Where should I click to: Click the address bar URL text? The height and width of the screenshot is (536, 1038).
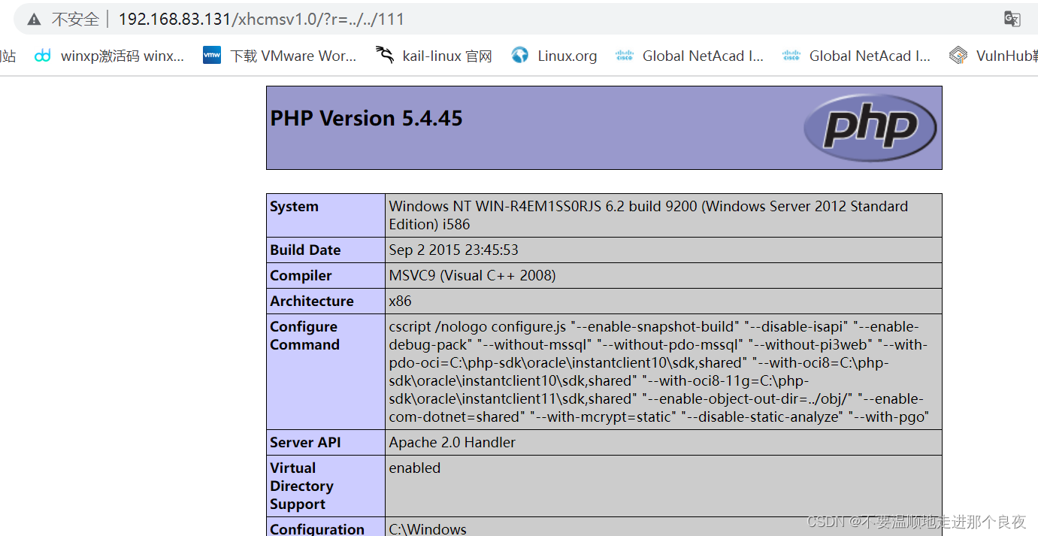click(262, 20)
